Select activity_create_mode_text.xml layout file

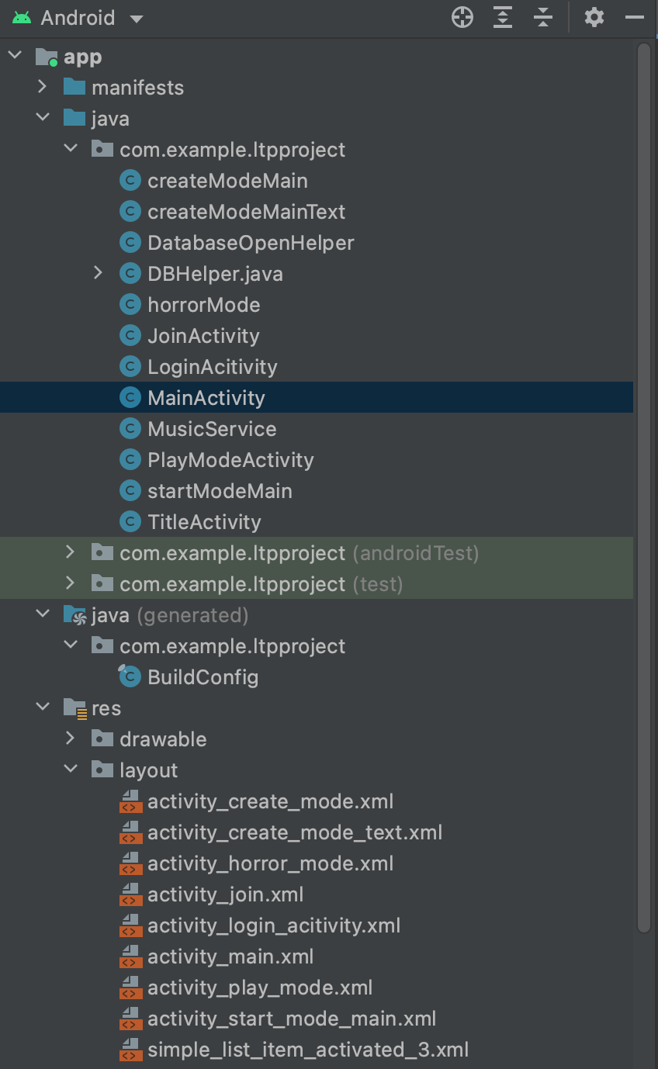coord(295,832)
